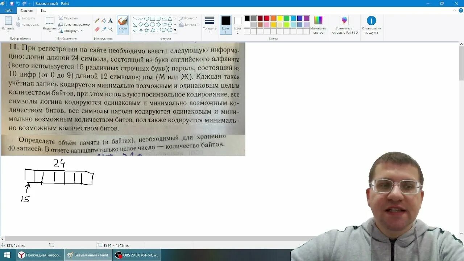Screen dimensions: 464x261
Task: Select the Text tool
Action: 110,20
